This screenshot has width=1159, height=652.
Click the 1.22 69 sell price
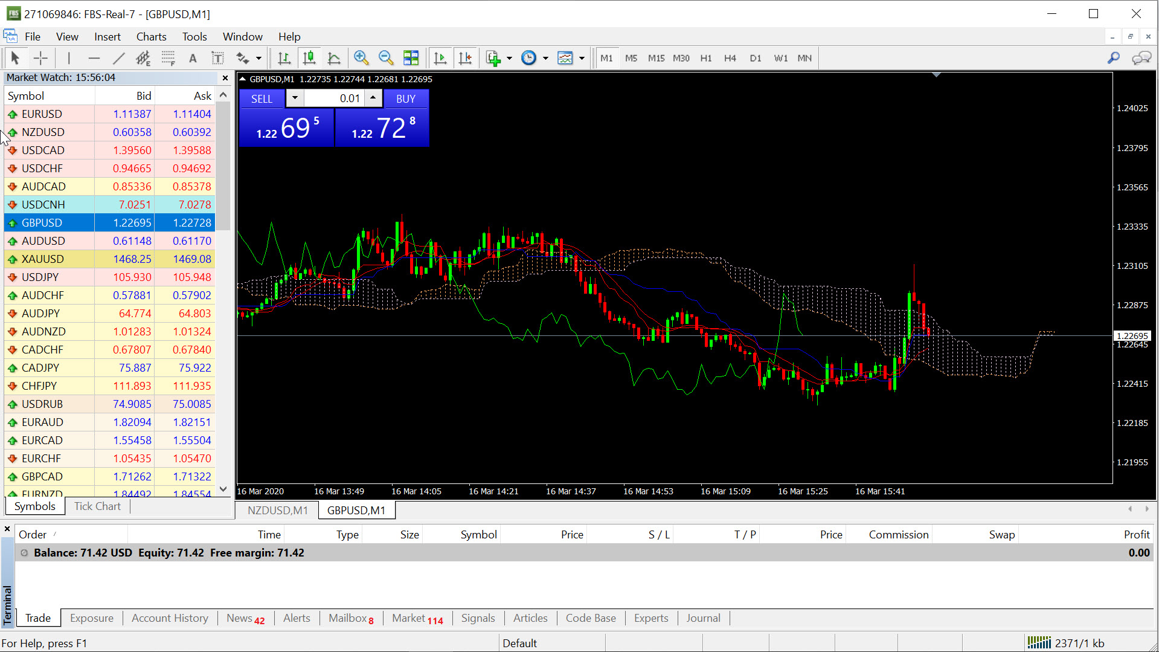tap(287, 128)
